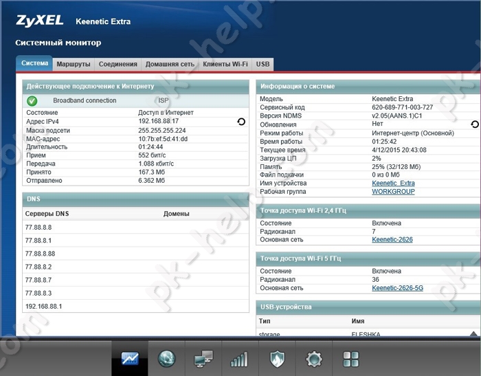This screenshot has width=481, height=376.
Task: Open the System Monitor icon in bottom bar
Action: 130,358
